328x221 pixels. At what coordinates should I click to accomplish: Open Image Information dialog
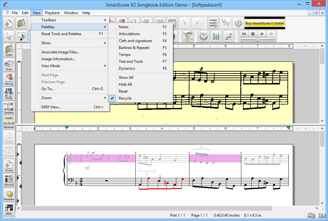click(x=70, y=59)
